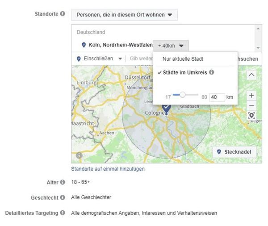268x226 pixels.
Task: Click the info icon next to Alter
Action: pyautogui.click(x=63, y=182)
